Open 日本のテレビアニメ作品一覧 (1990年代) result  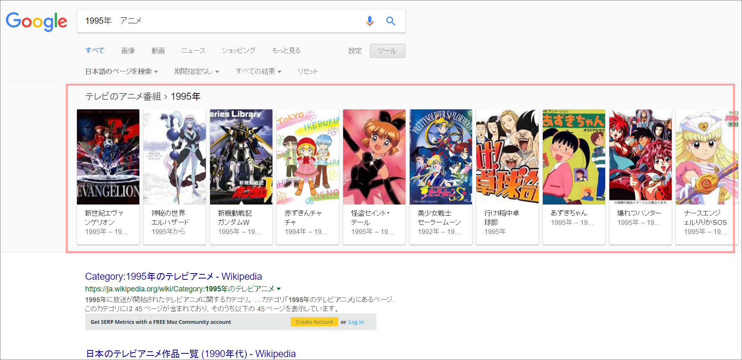(190, 354)
